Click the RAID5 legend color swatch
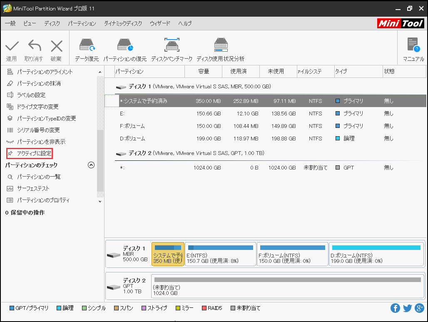Screen dimensions: 428x322 point(204,308)
